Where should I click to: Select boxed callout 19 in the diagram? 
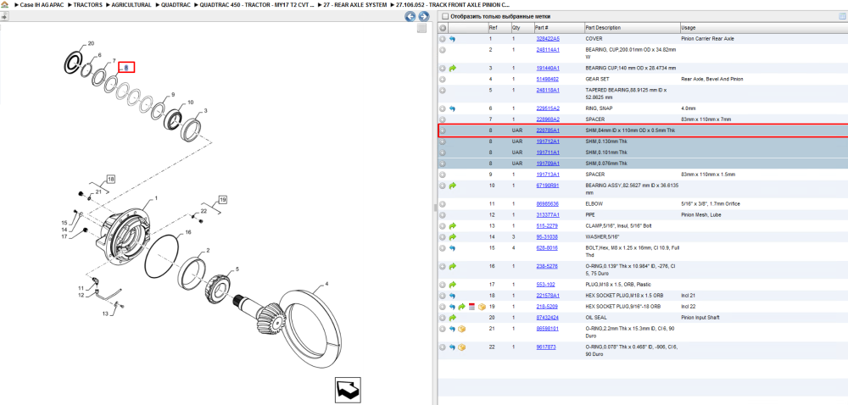point(222,200)
